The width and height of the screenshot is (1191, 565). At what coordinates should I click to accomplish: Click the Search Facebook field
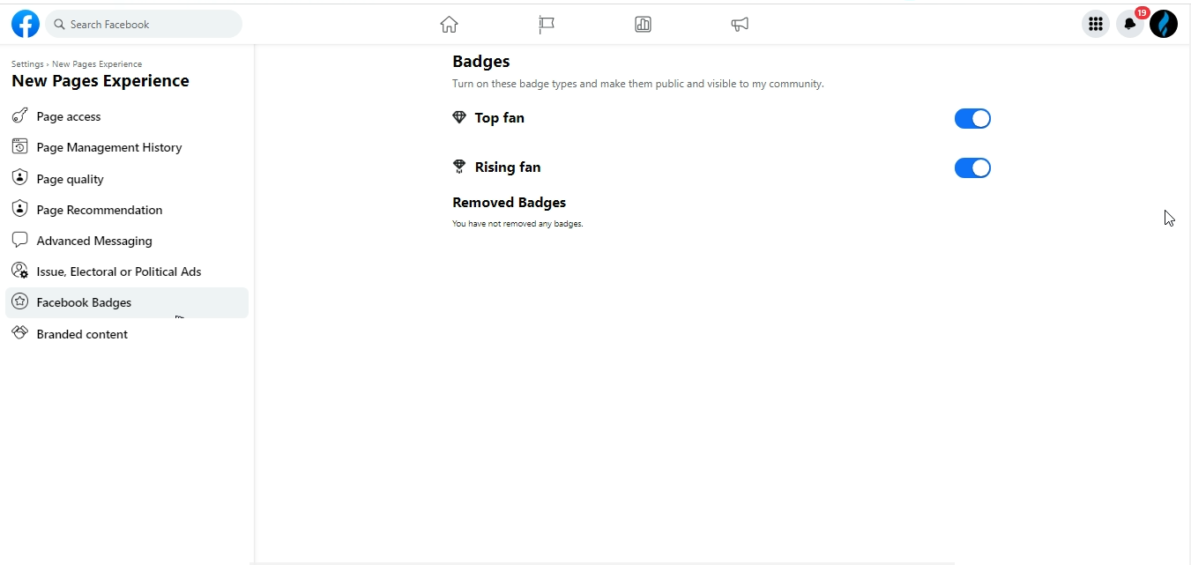pyautogui.click(x=144, y=24)
